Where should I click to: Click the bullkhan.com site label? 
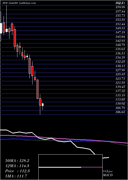click(27, 3)
